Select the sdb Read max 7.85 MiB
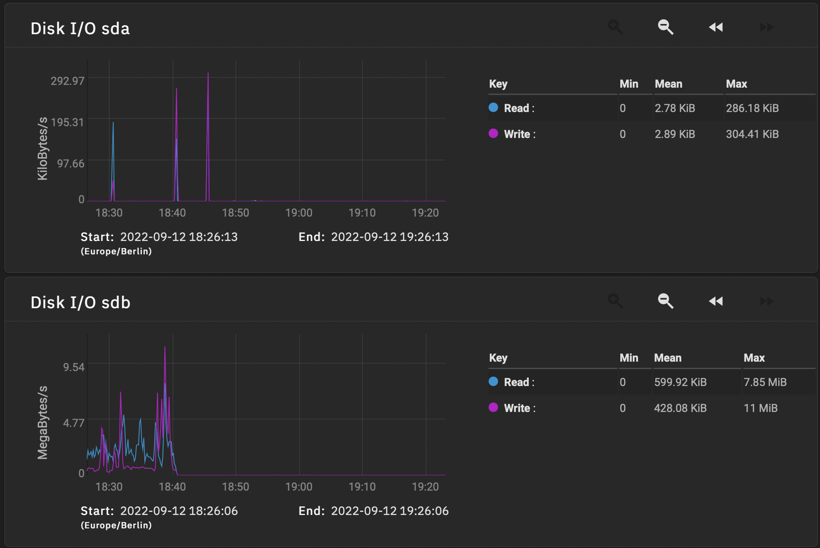Image resolution: width=820 pixels, height=548 pixels. pos(765,382)
